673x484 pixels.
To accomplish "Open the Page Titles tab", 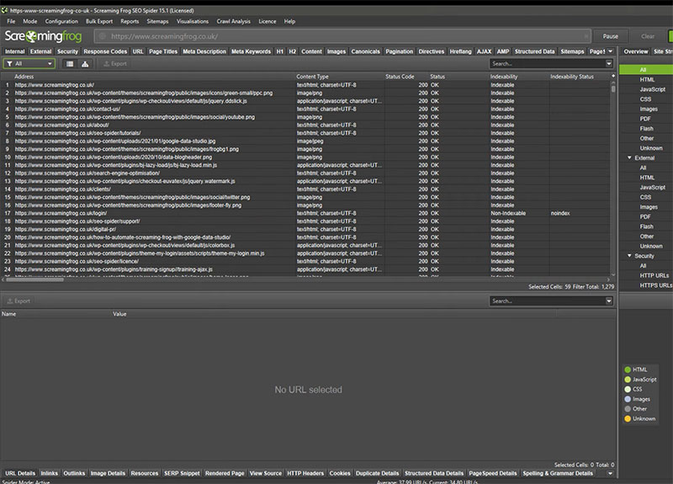I will coord(163,51).
